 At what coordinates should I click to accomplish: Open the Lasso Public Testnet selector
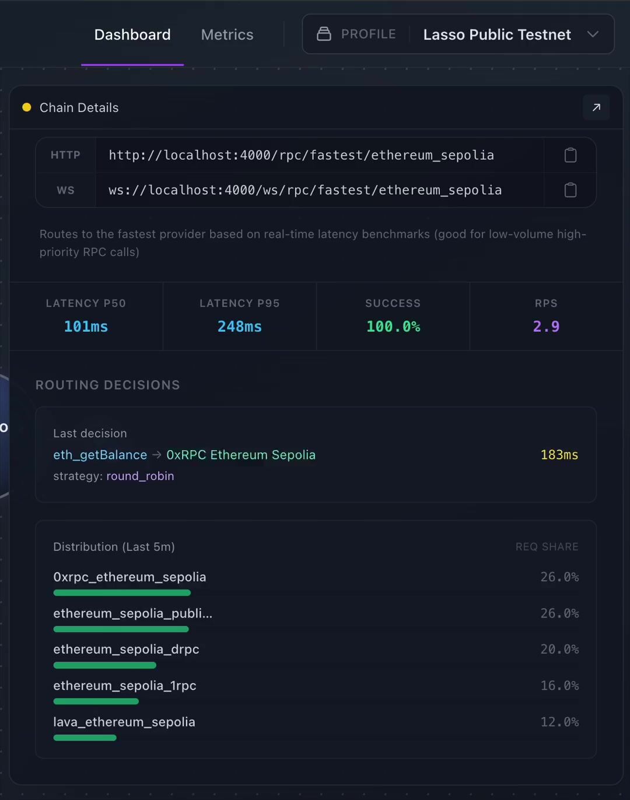(496, 35)
